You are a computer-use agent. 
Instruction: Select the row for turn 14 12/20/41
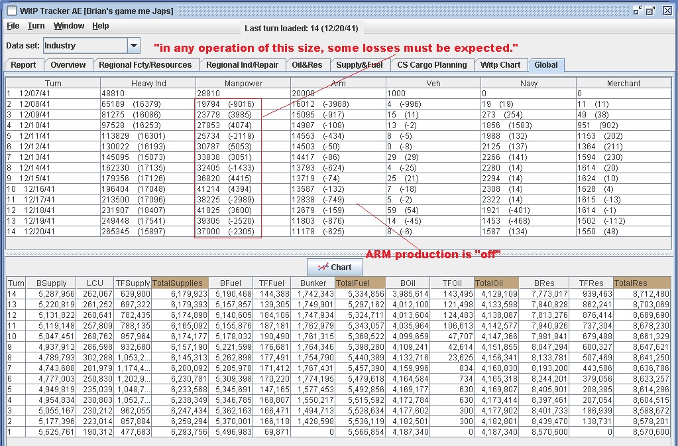point(339,231)
